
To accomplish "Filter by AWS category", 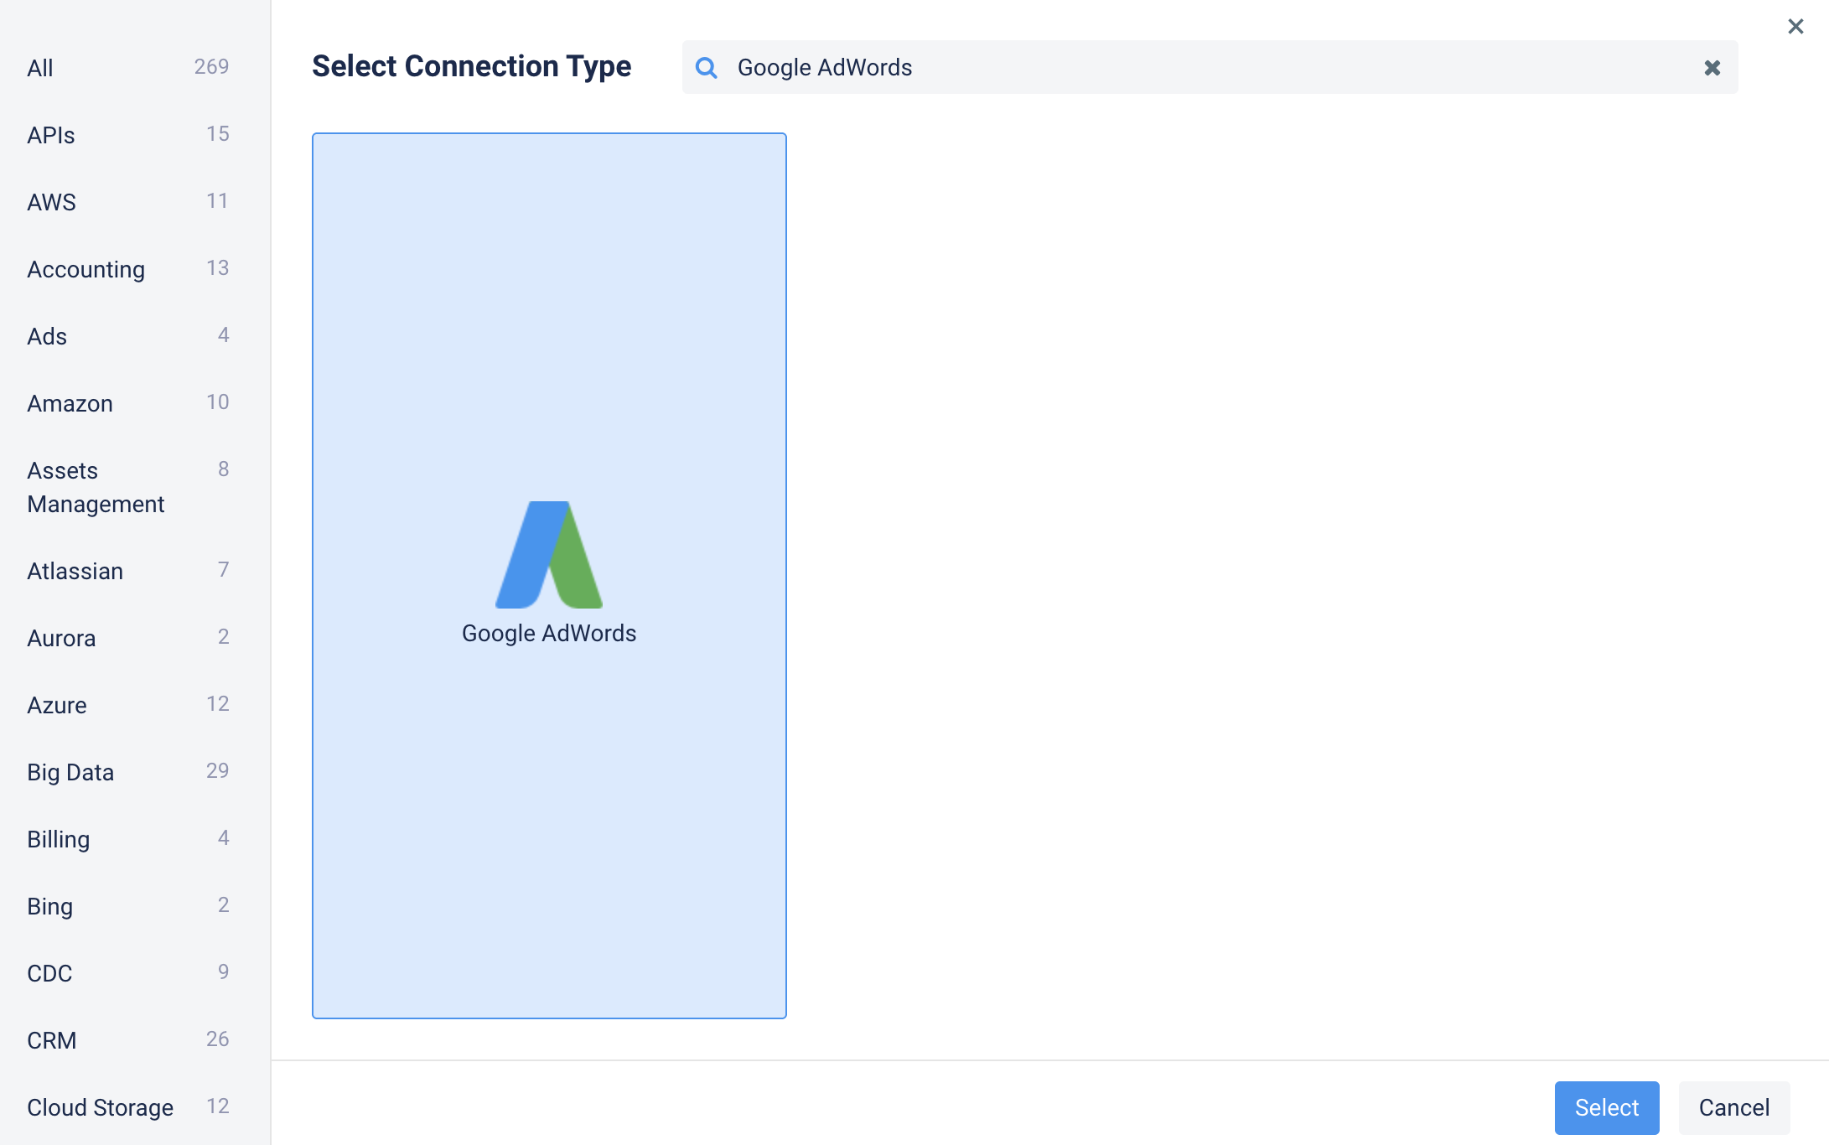I will click(x=127, y=201).
